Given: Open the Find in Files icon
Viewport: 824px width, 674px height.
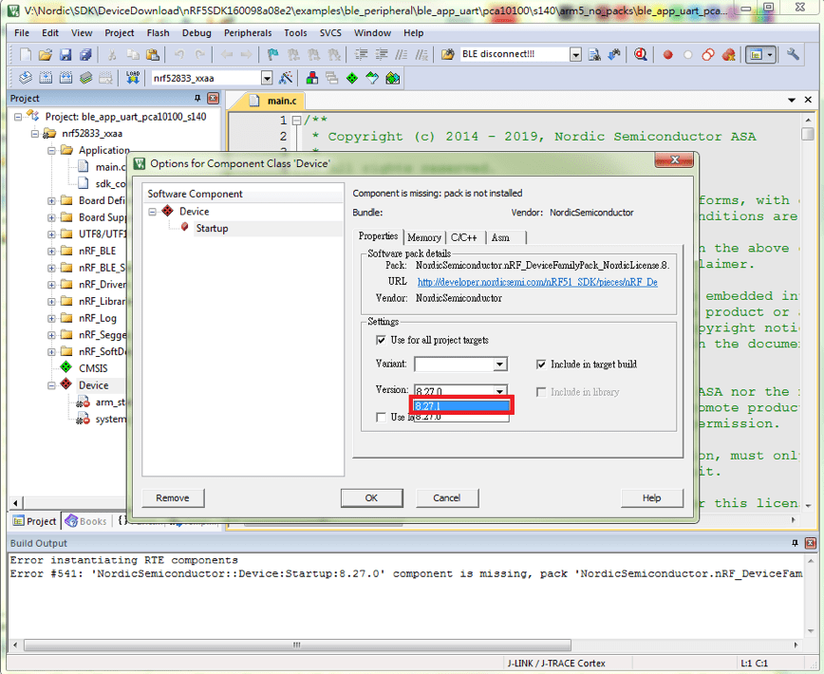Looking at the screenshot, I should pos(448,54).
